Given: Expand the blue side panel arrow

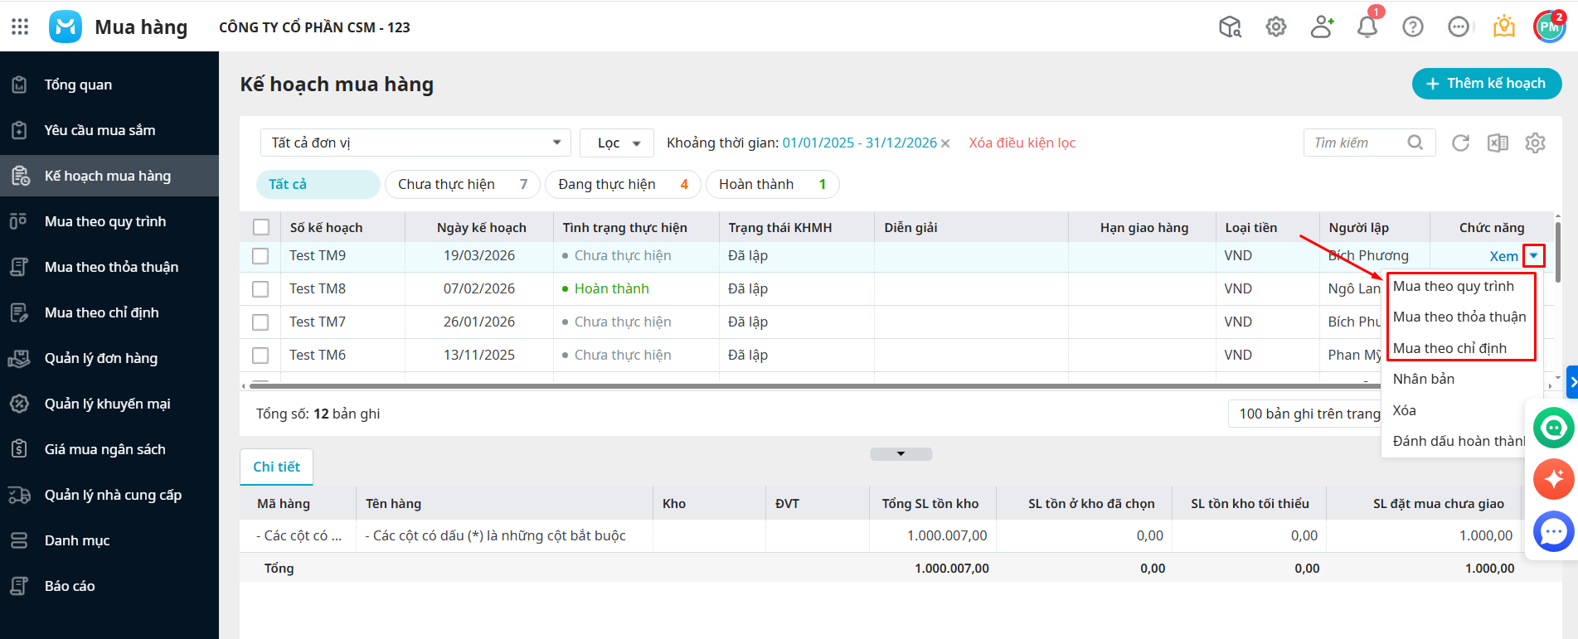Looking at the screenshot, I should coord(1572,383).
